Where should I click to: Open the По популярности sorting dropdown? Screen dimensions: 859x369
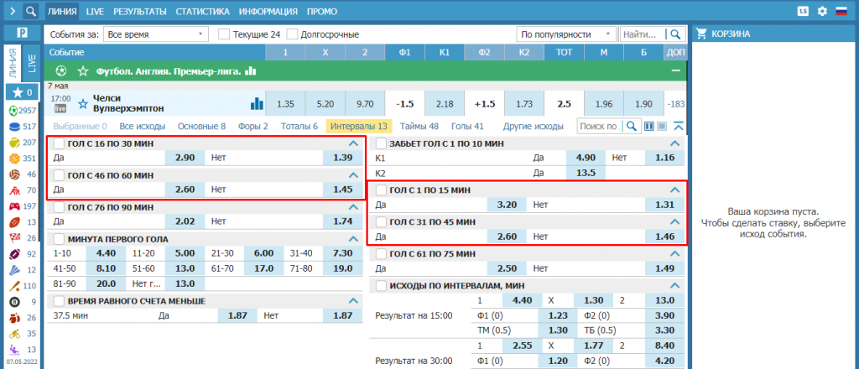click(565, 34)
